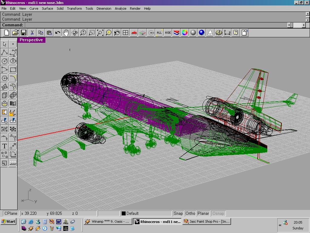Select the Text tool in sidebar

[5, 146]
